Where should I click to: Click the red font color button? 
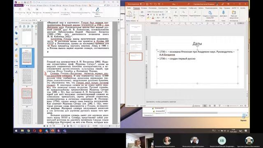pos(153,18)
